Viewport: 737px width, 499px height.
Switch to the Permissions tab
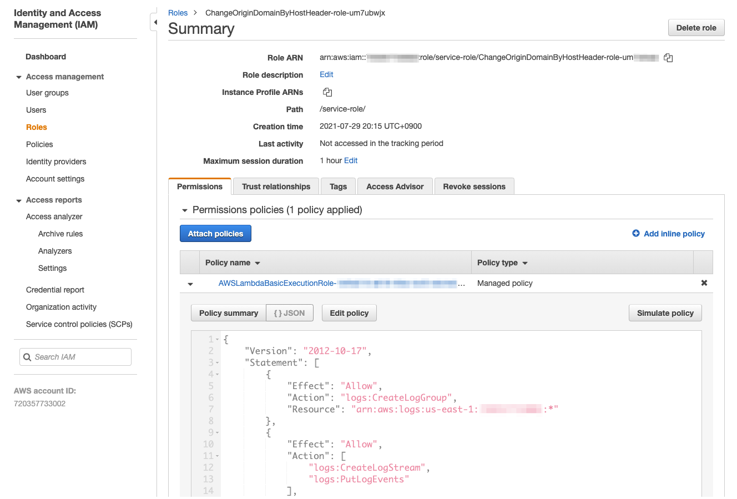tap(200, 187)
